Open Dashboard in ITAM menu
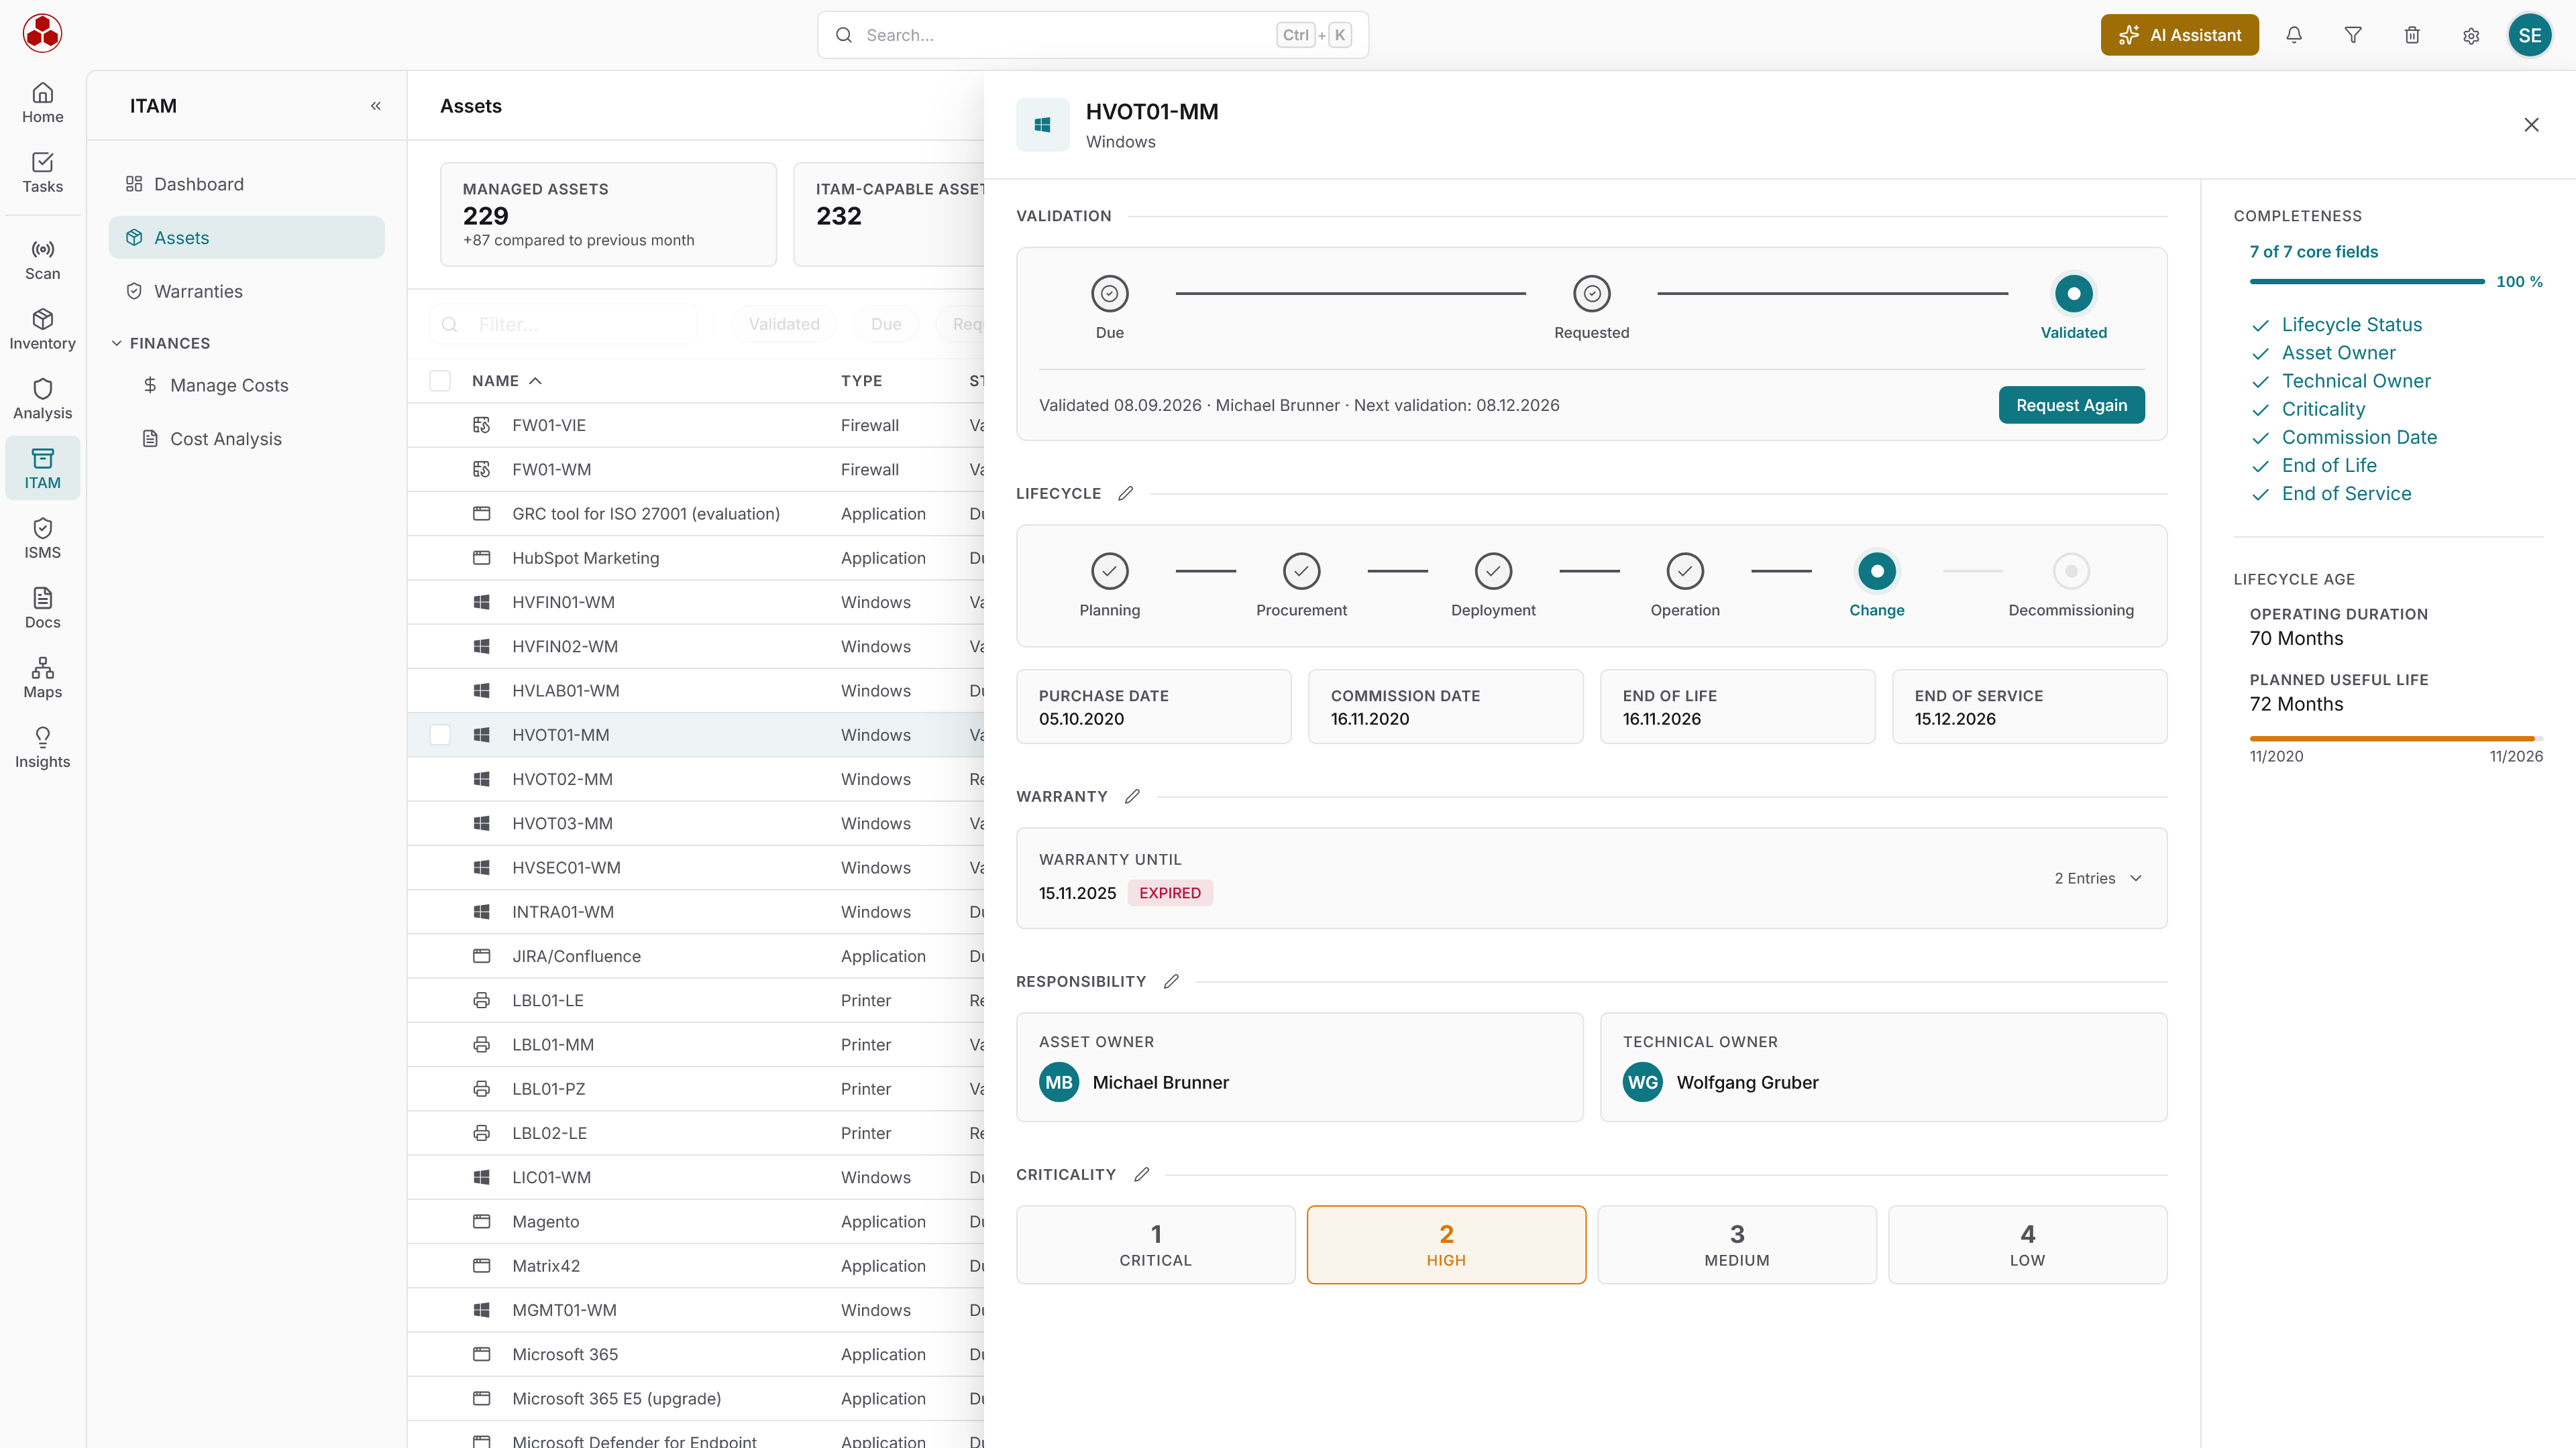This screenshot has width=2576, height=1448. (x=246, y=184)
